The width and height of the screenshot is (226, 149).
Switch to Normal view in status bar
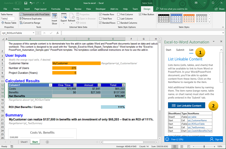pyautogui.click(x=175, y=147)
